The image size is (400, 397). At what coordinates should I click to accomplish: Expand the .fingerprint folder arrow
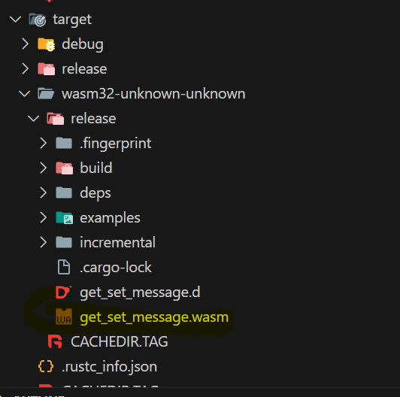44,143
